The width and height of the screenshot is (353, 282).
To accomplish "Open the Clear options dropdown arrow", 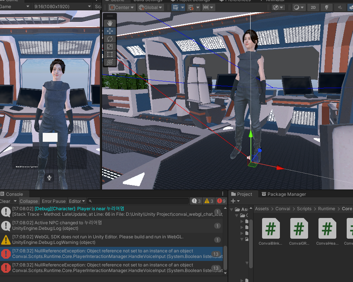I will (15, 201).
